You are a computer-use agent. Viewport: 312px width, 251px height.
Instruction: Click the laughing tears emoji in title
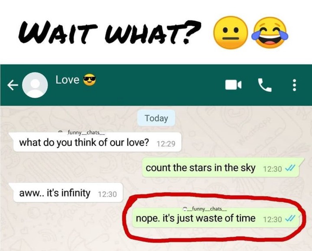pos(270,32)
